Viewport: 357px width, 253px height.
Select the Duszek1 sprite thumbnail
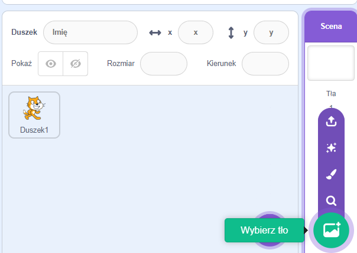pyautogui.click(x=34, y=114)
